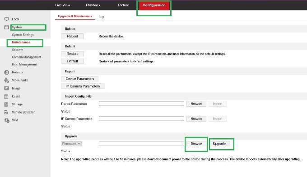Click Import for Device Parameters
Viewport: 307px width, 177px height.
(218, 104)
